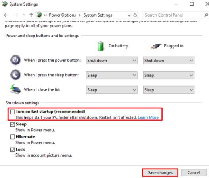209x178 pixels.
Task: Open power button On battery dropdown
Action: pos(112,61)
